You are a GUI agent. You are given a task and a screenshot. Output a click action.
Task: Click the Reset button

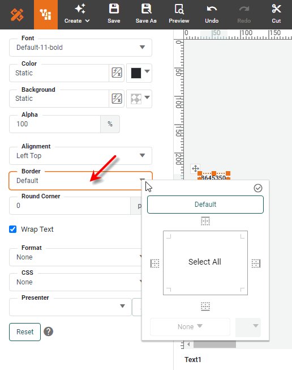(25, 332)
